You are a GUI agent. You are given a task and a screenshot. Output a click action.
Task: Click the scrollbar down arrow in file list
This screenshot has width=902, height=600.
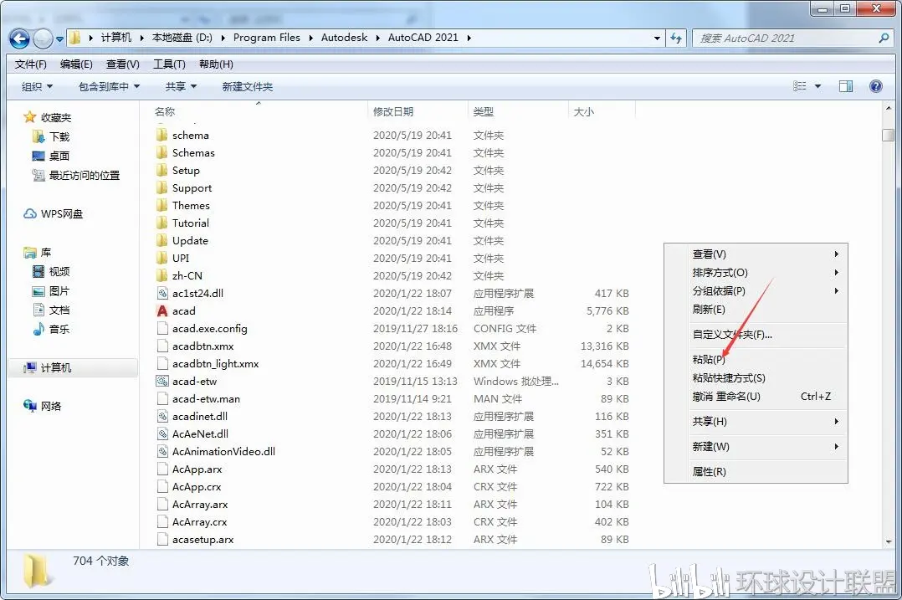click(x=889, y=542)
